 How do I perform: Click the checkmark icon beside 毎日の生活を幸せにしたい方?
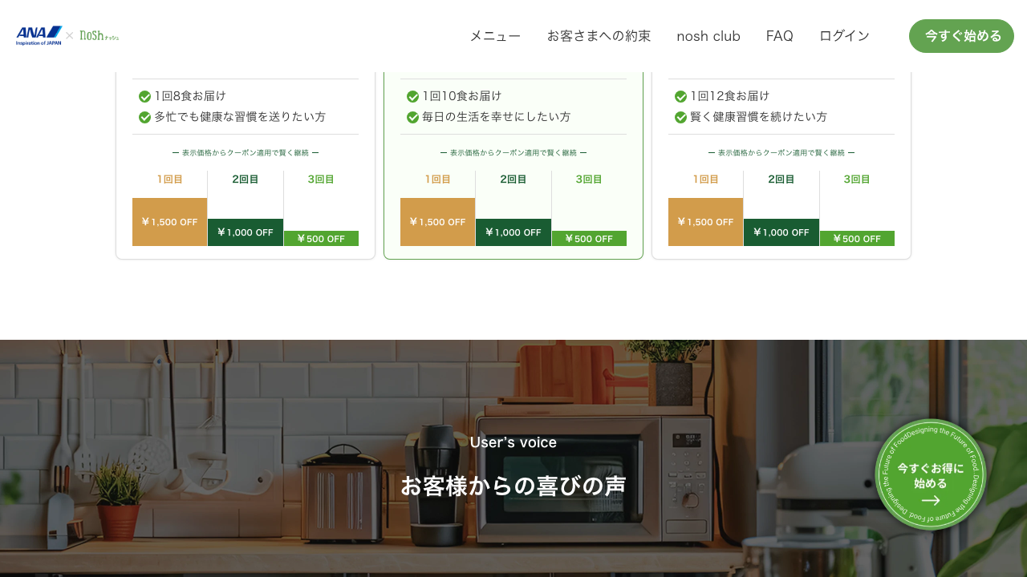click(x=412, y=117)
